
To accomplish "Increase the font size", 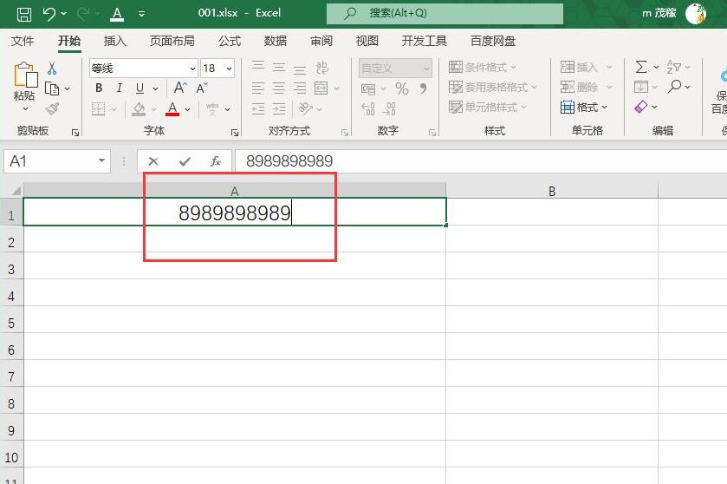I will click(x=180, y=88).
